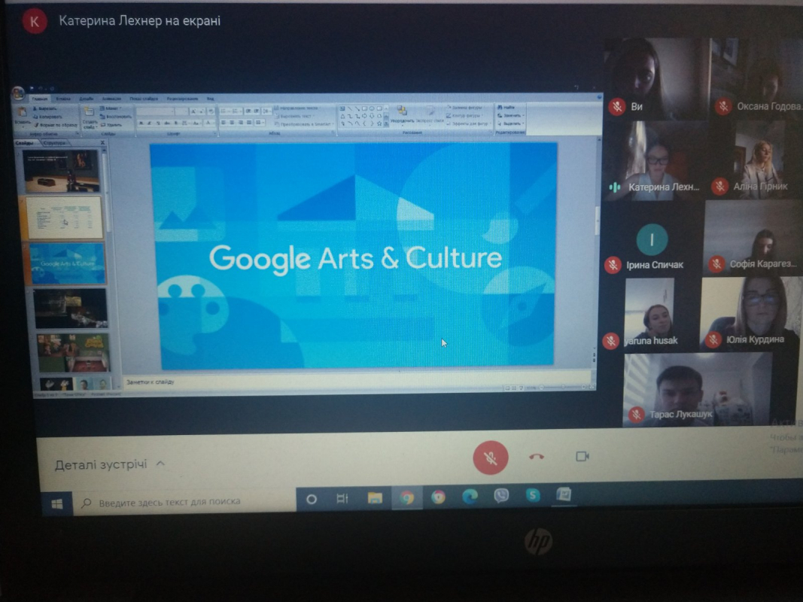Toggle italic formatting in the ribbon

[149, 123]
